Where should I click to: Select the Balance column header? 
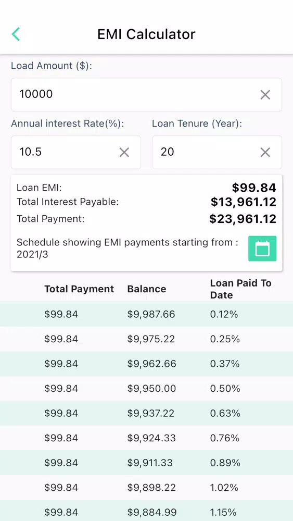pos(147,289)
